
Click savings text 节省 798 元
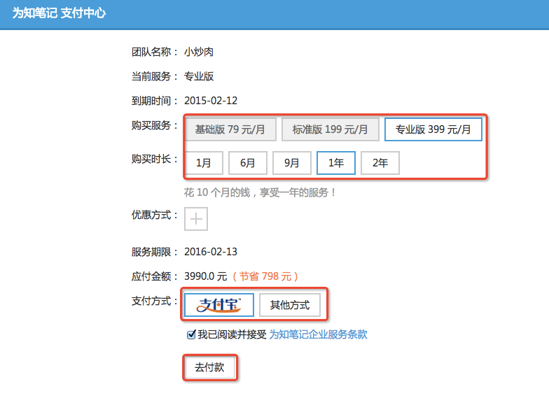[265, 276]
